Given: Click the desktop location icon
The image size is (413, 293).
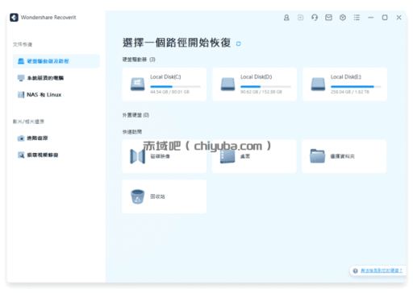Looking at the screenshot, I should 227,156.
